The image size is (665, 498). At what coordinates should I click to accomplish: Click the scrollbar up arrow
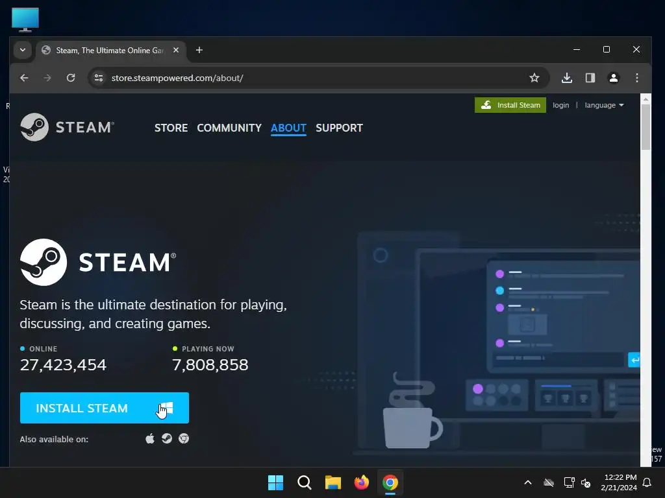[x=646, y=99]
